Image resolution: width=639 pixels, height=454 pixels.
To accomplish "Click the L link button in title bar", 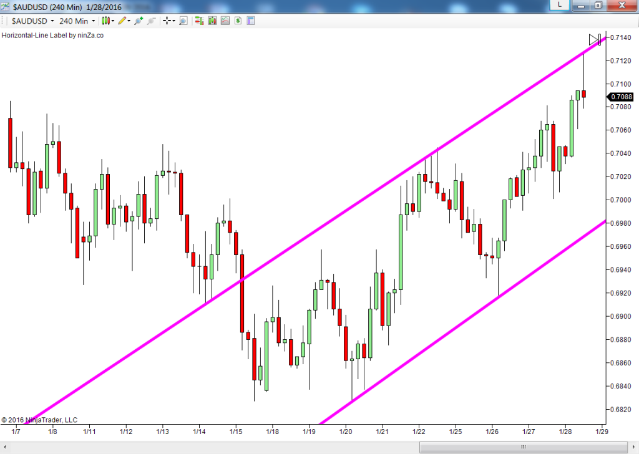I will 560,5.
